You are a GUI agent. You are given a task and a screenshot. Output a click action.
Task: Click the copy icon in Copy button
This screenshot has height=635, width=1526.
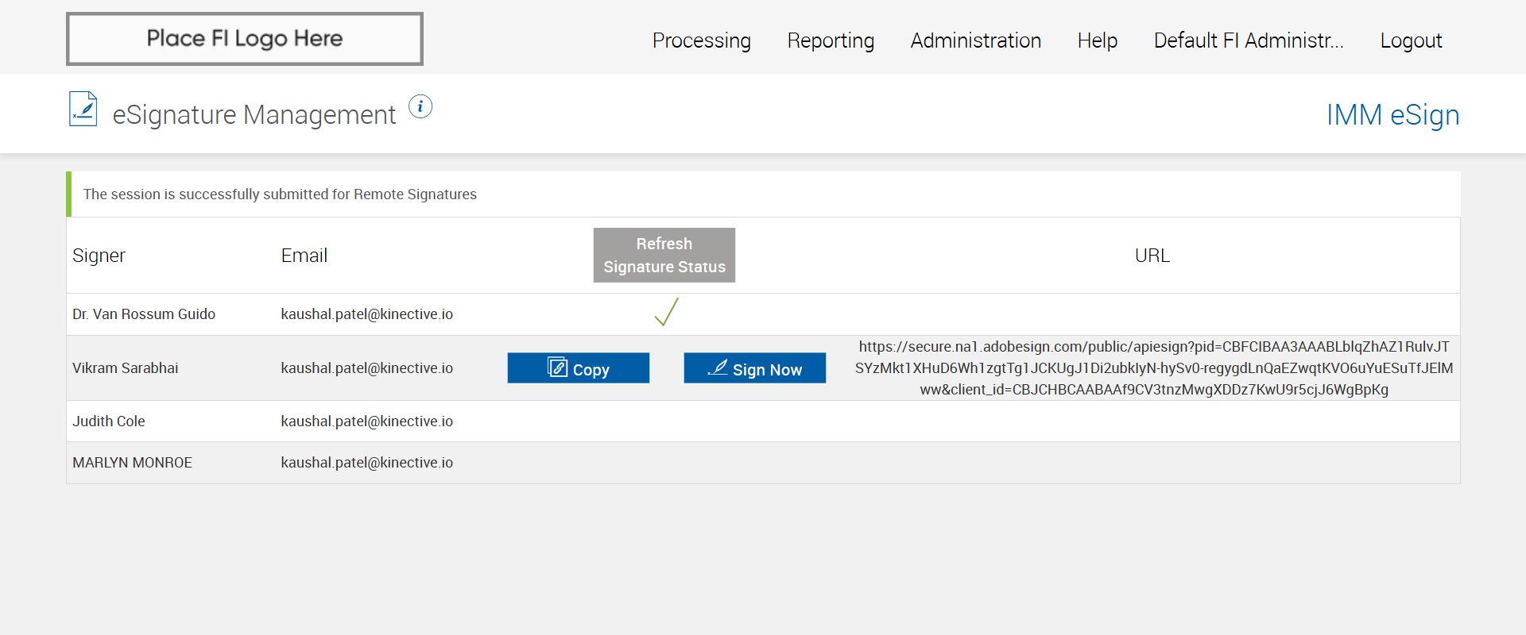(x=558, y=368)
